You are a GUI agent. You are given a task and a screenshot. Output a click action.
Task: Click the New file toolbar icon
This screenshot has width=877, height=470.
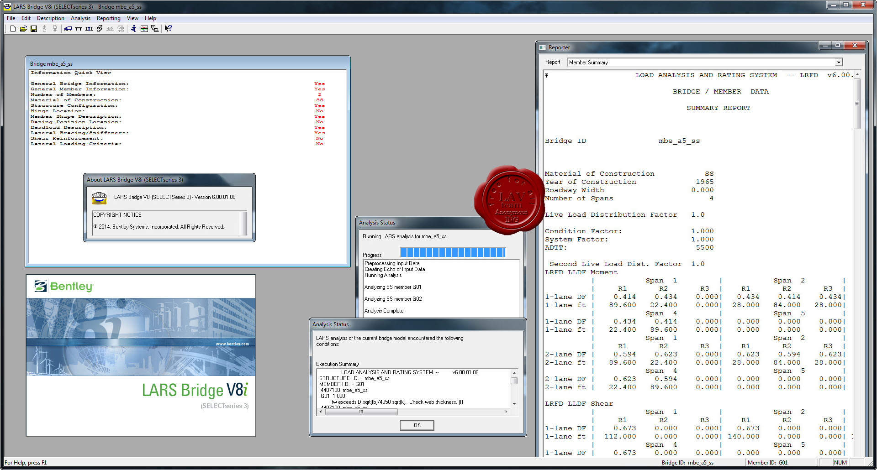[13, 29]
